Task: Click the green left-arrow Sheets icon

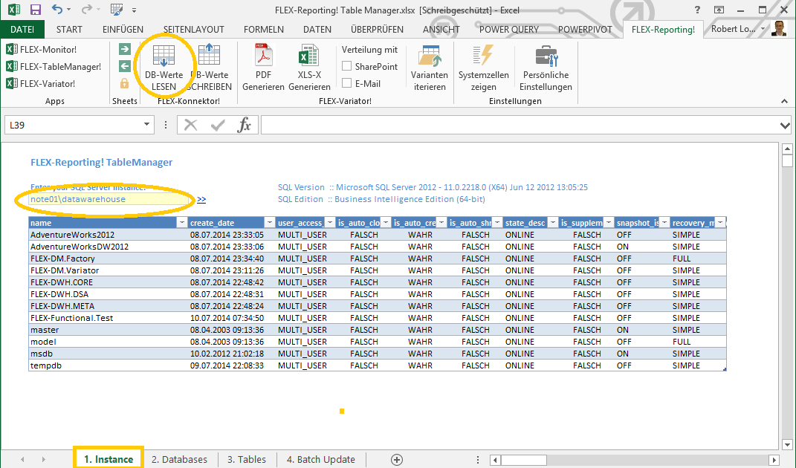Action: (x=125, y=67)
